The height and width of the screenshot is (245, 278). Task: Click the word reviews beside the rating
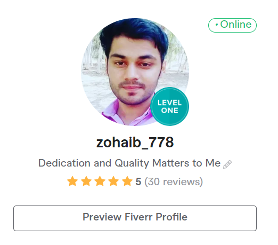coord(183,181)
